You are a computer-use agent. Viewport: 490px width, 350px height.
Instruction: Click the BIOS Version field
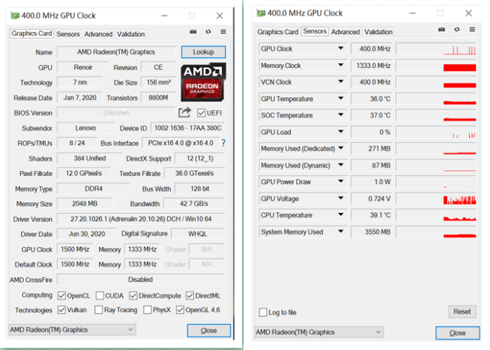[x=116, y=112]
